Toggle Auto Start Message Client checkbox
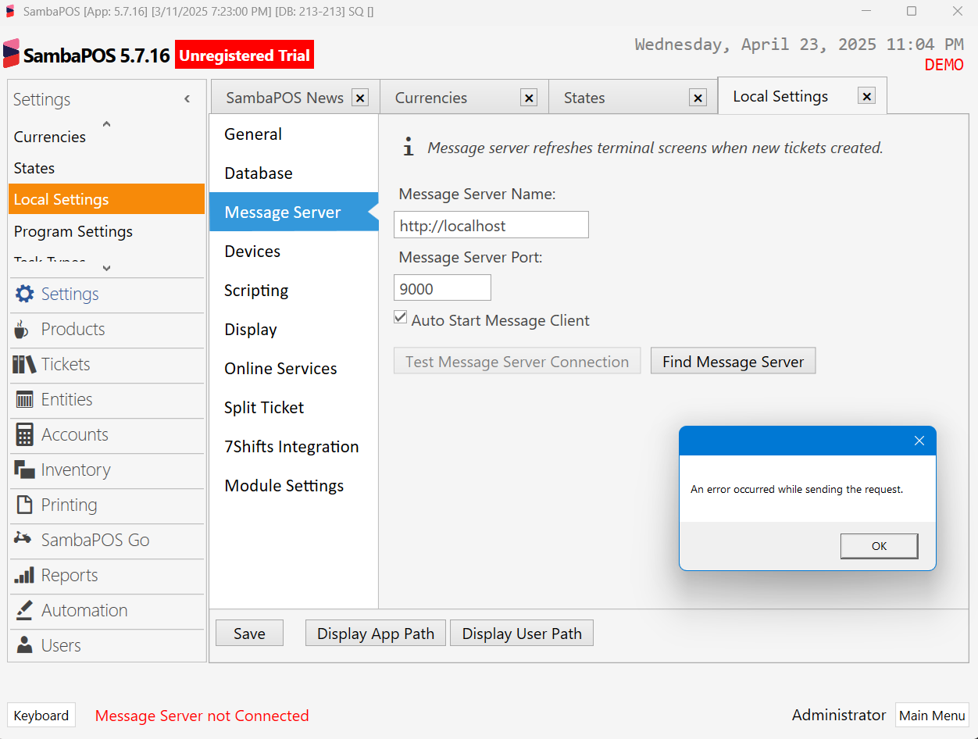This screenshot has width=978, height=739. tap(401, 318)
